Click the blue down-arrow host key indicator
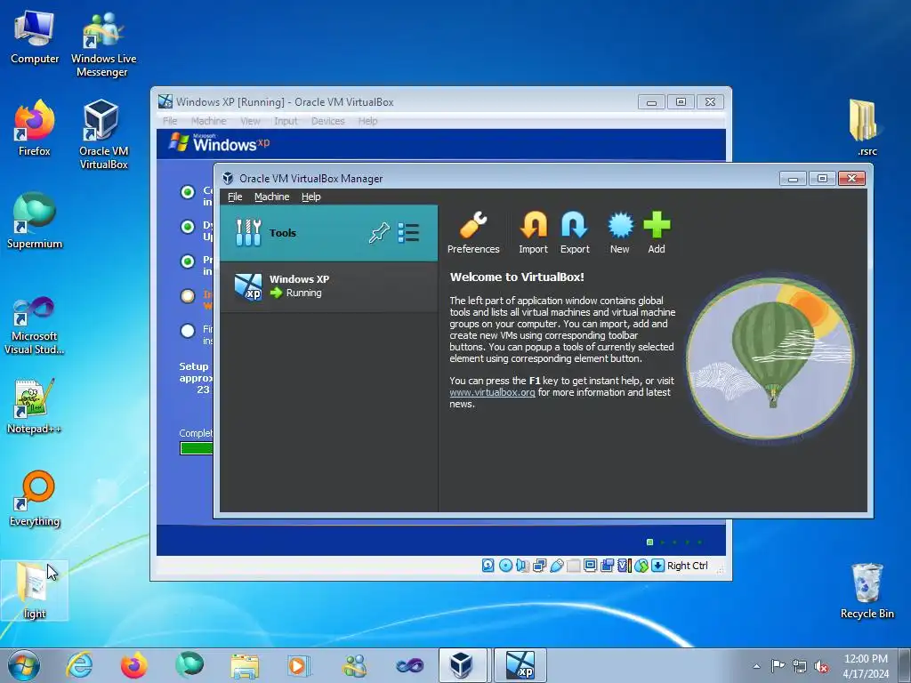 657,565
